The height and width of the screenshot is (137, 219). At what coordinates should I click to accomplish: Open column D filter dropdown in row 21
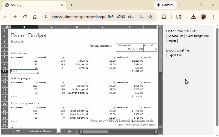(x=87, y=107)
